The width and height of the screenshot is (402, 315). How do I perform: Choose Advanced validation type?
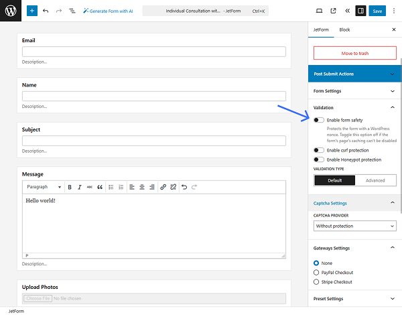[375, 180]
